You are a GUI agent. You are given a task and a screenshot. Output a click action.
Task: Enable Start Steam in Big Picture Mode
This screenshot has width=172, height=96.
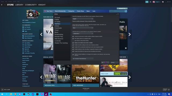[73, 41]
